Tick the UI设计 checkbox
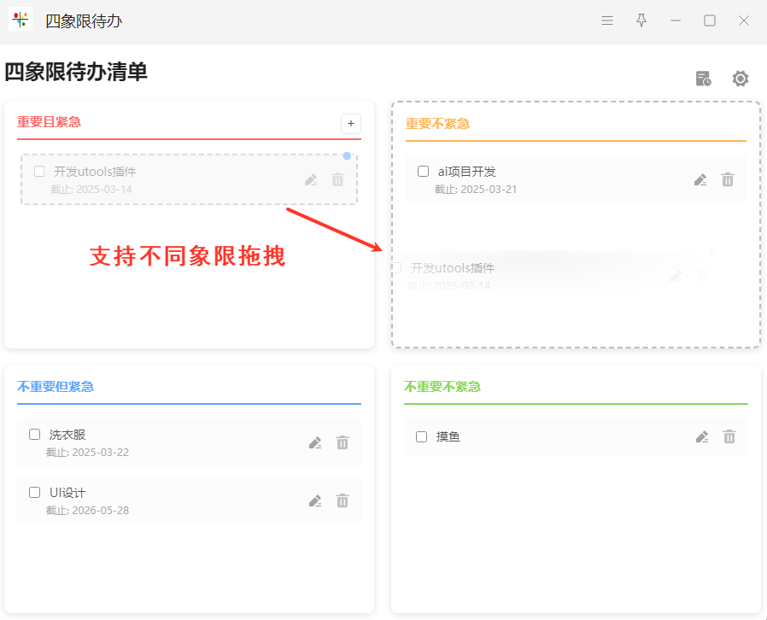Viewport: 767px width, 620px height. coord(35,492)
